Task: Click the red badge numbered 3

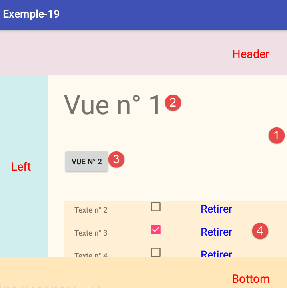Action: (116, 159)
